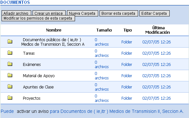
Task: Click the Crear un enlace button
Action: (x=49, y=13)
